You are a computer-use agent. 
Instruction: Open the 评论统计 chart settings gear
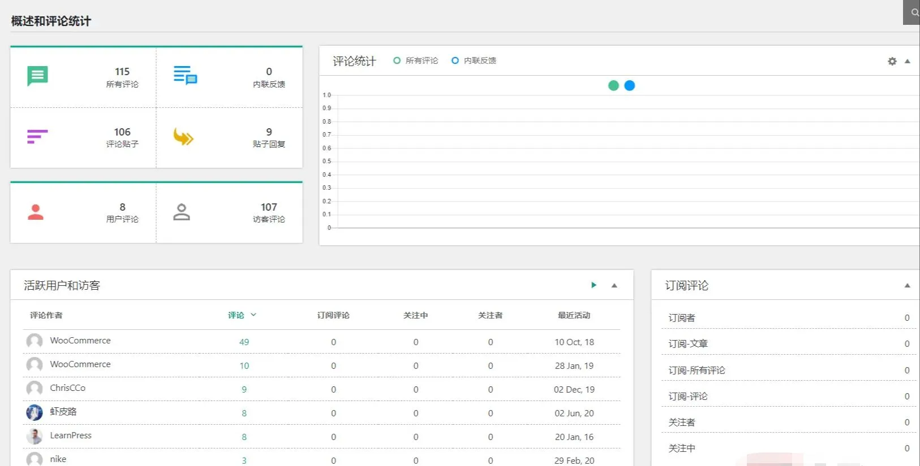tap(892, 61)
